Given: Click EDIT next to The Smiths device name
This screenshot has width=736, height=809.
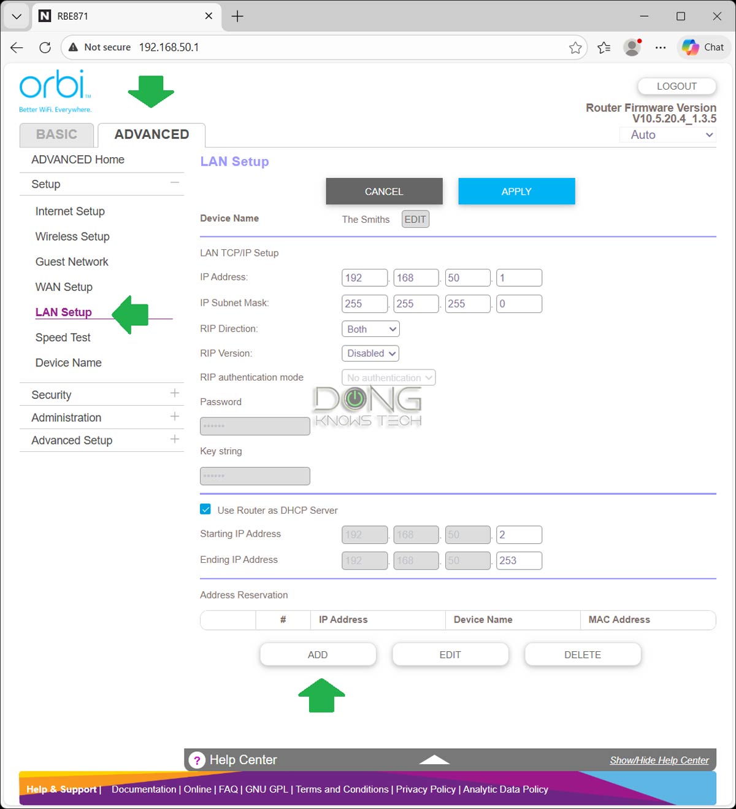Looking at the screenshot, I should [x=415, y=219].
